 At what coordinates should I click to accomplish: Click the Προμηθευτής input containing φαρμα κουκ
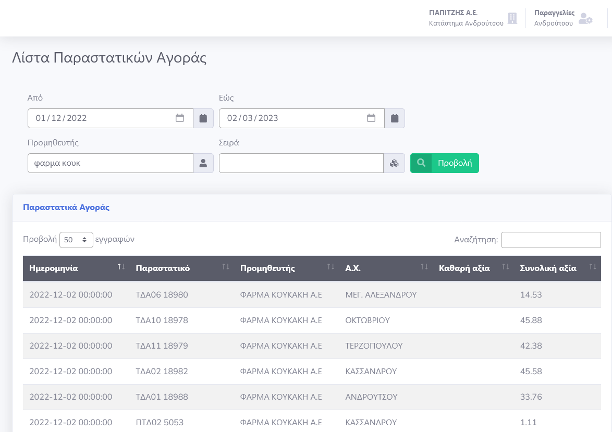tap(111, 163)
